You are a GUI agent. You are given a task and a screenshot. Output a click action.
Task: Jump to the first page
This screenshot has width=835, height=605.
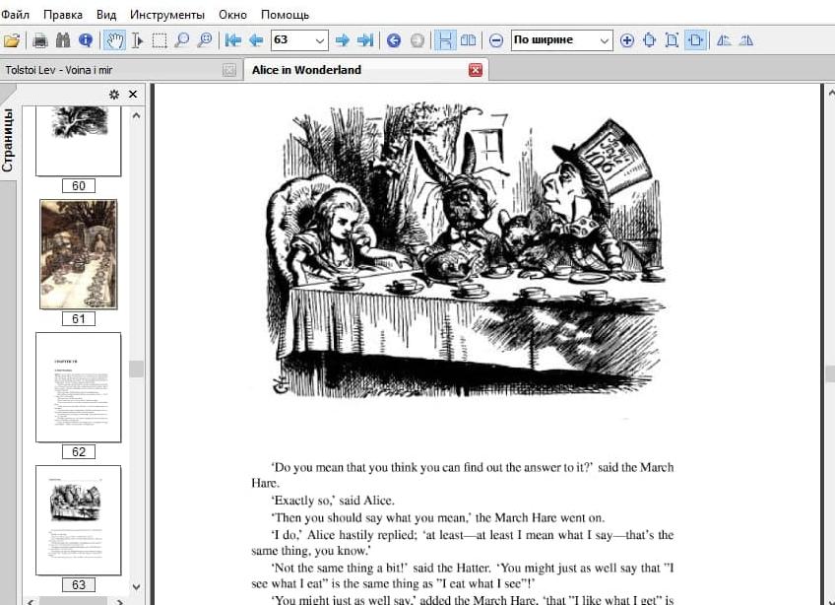coord(232,40)
